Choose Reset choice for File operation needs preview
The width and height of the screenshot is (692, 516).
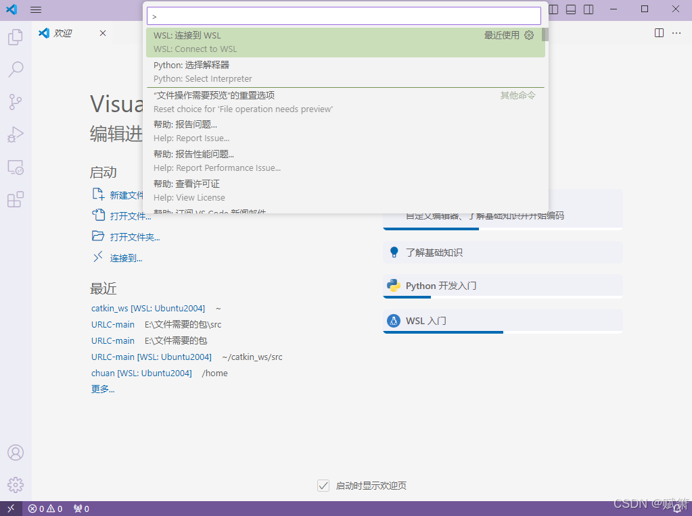click(x=346, y=102)
